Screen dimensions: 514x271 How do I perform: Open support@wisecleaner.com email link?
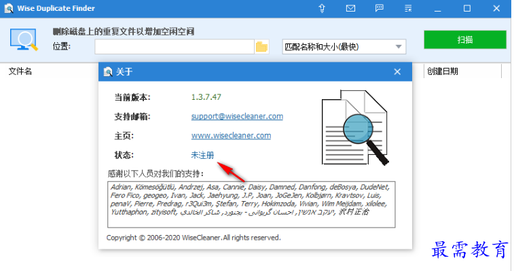coord(237,116)
